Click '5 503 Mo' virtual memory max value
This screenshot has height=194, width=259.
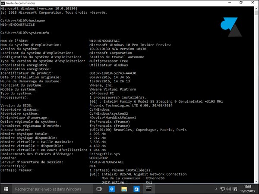pyautogui.click(x=98, y=142)
